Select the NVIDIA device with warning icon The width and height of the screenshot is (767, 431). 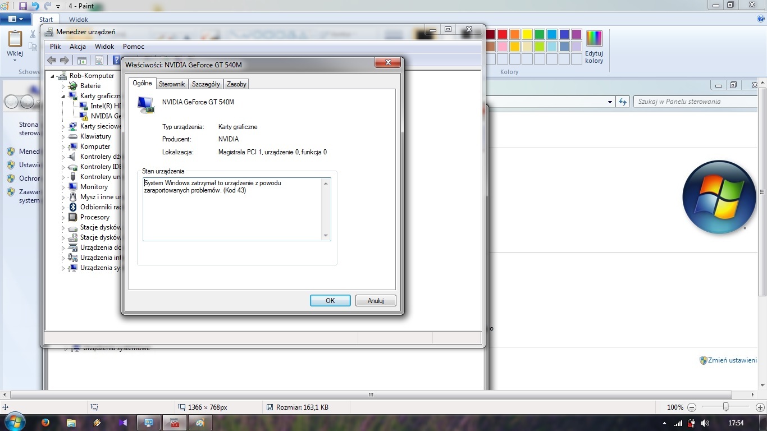[x=101, y=116]
